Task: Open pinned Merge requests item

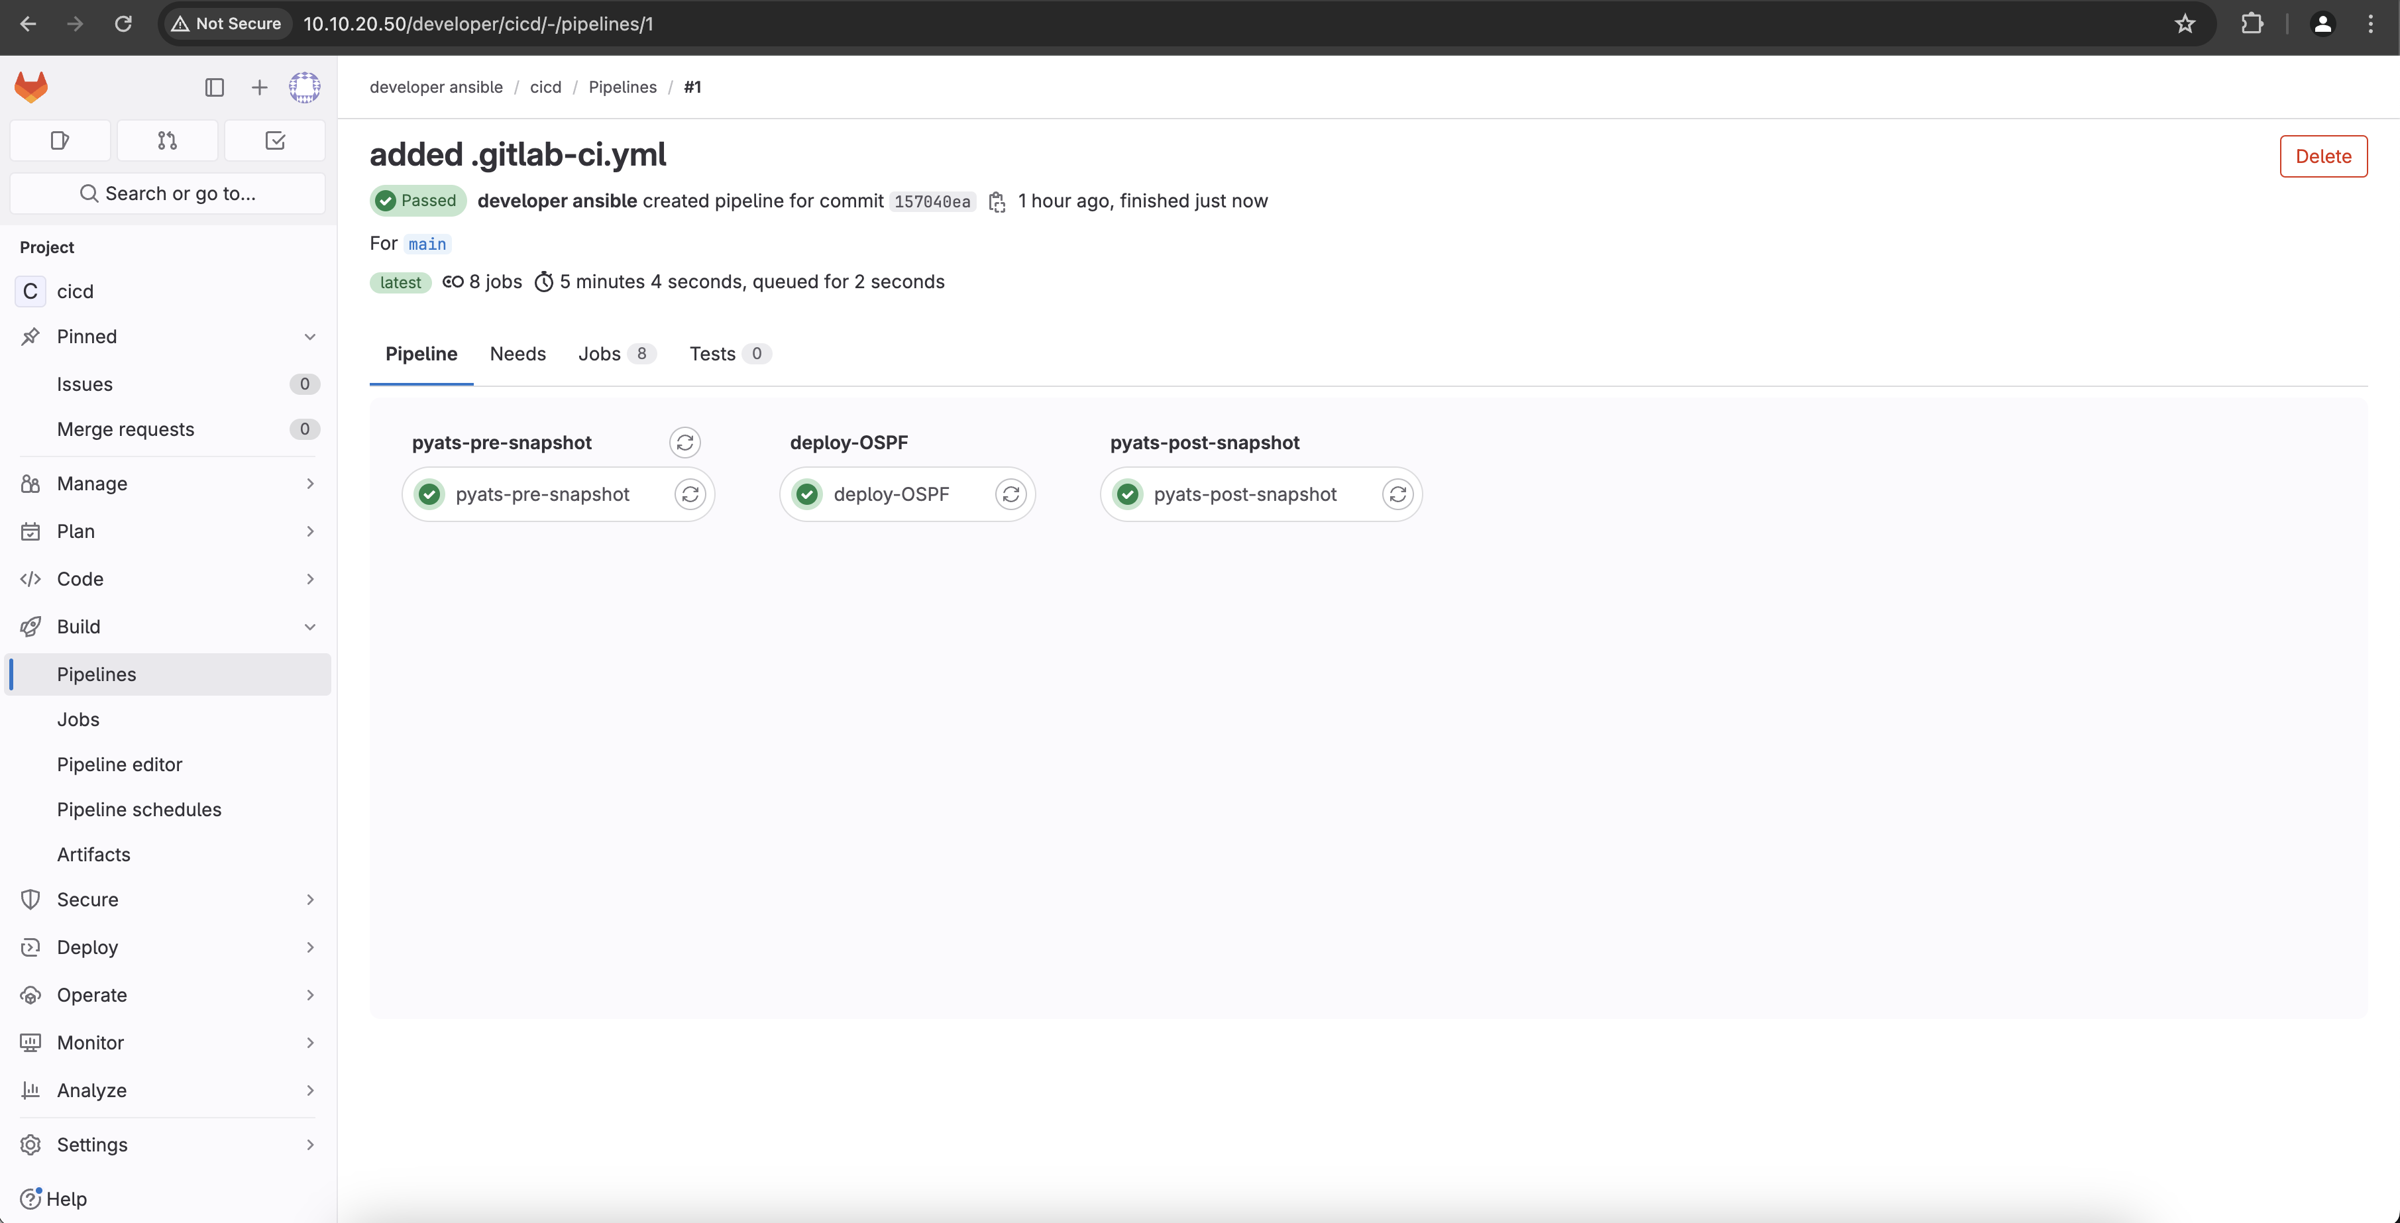Action: pyautogui.click(x=168, y=429)
